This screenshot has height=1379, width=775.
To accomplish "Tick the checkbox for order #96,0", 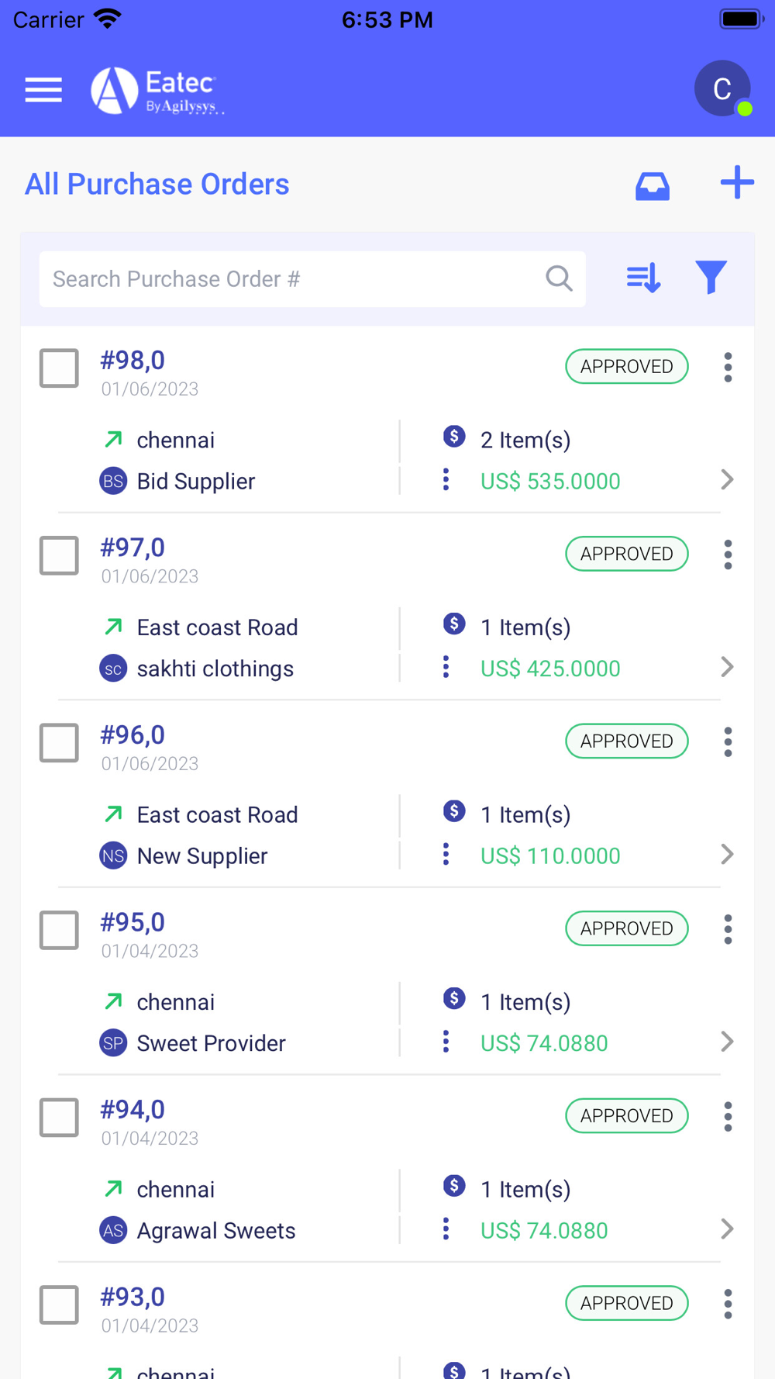I will (60, 742).
